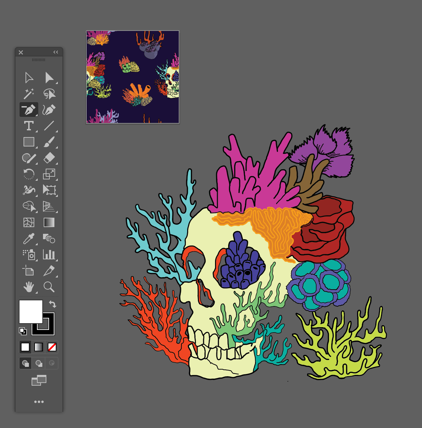Select the Perspective Grid tool
Screen dimensions: 422x428
tap(49, 206)
